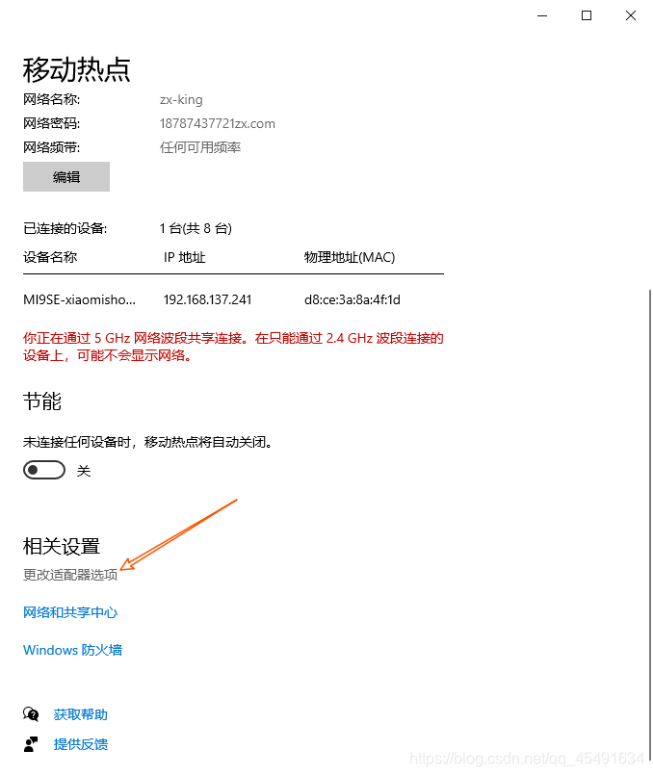This screenshot has width=653, height=776.
Task: Click the 提供反馈 link
Action: pyautogui.click(x=81, y=744)
